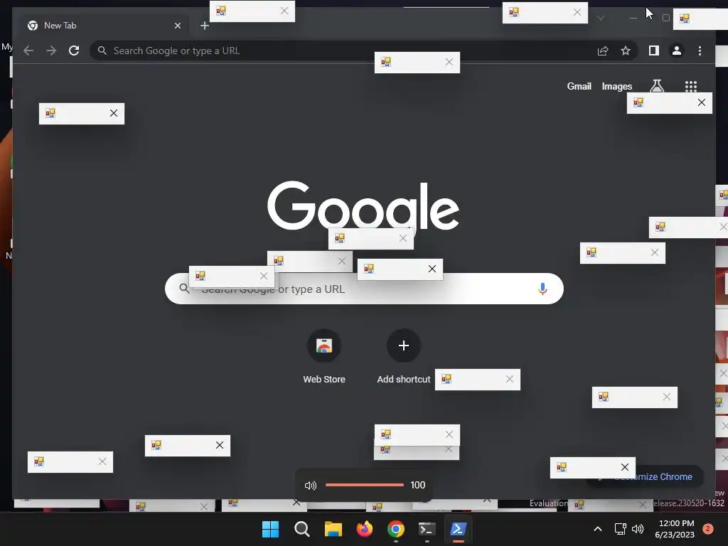Open Windows taskbar search
The width and height of the screenshot is (728, 546).
[x=301, y=529]
